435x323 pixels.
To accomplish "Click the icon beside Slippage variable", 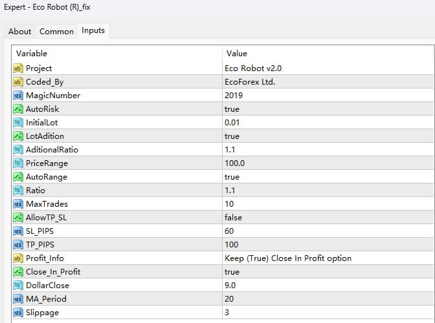I will [18, 312].
